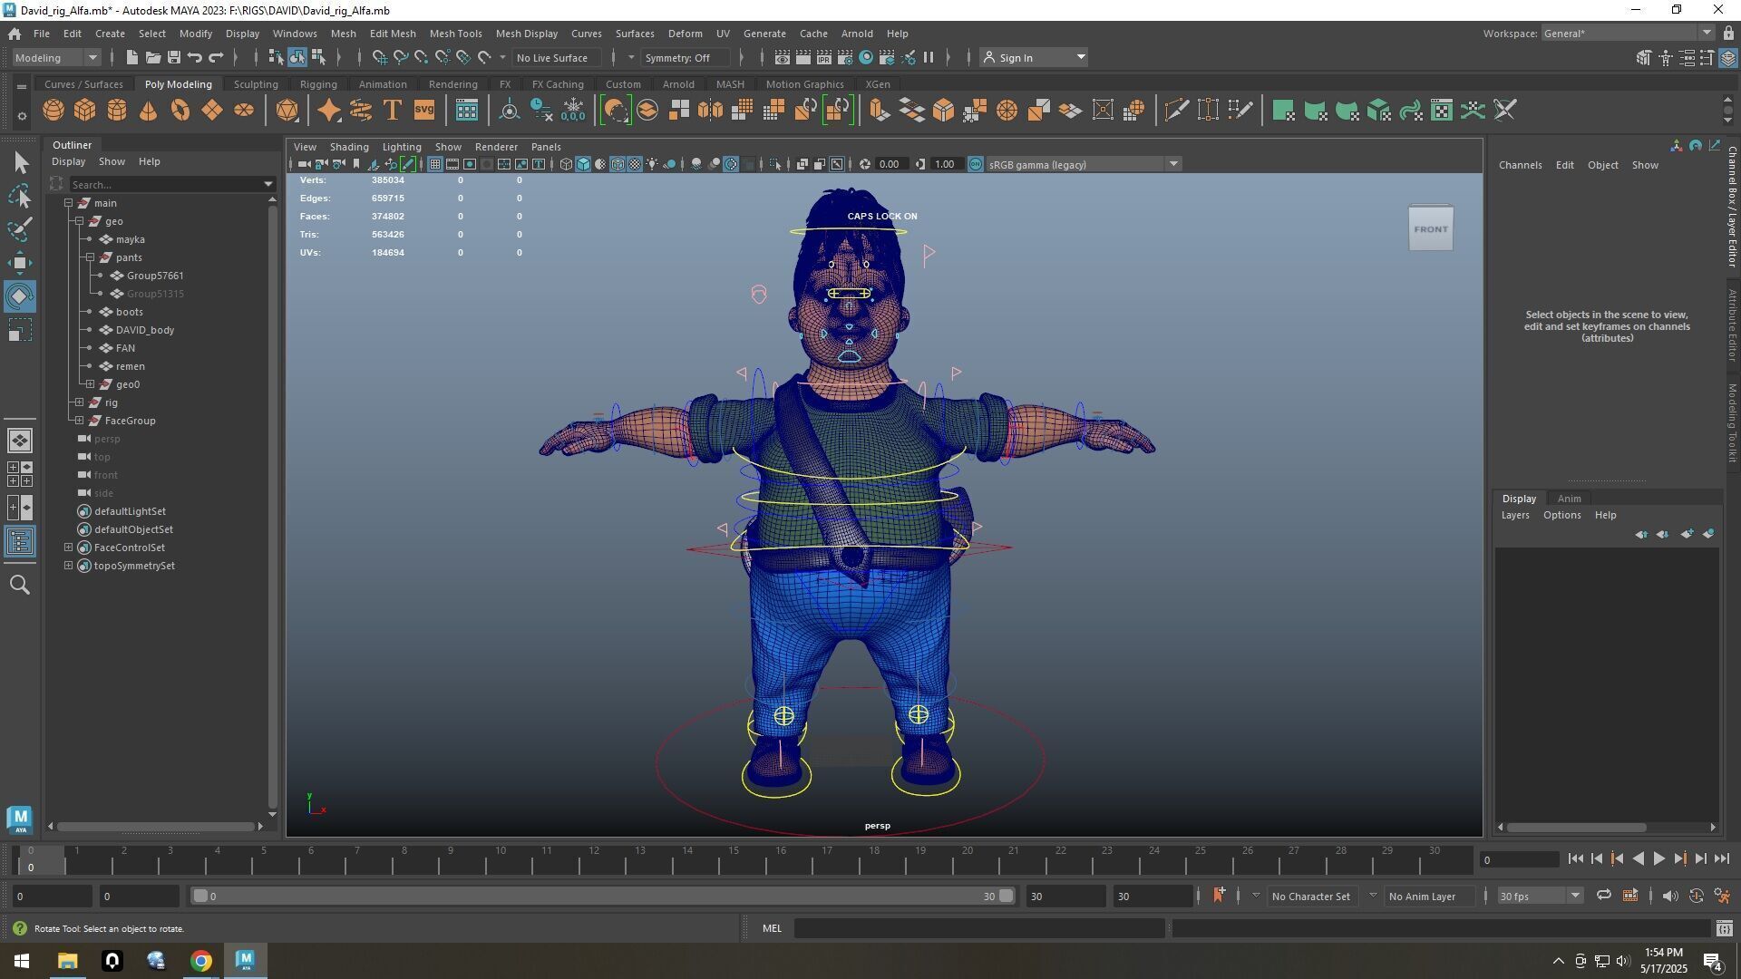Viewport: 1741px width, 979px height.
Task: Click the Open Scene folder icon
Action: 152,57
